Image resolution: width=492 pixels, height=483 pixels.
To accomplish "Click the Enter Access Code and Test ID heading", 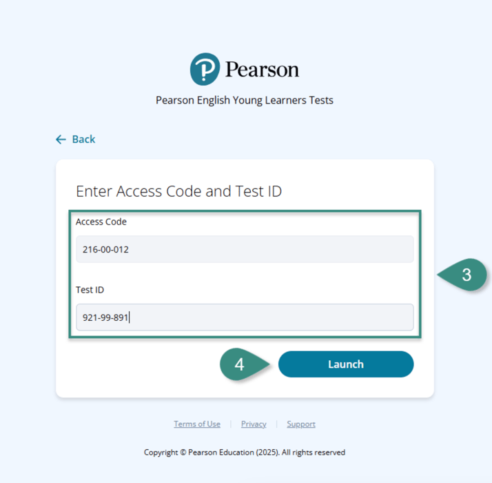I will 179,191.
